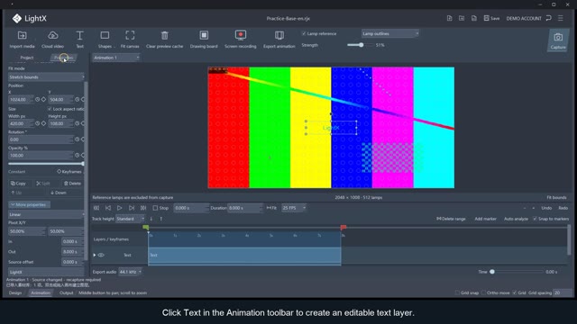Toggle the Stop checkbox
Viewport: 577px width, 324px height.
click(155, 208)
